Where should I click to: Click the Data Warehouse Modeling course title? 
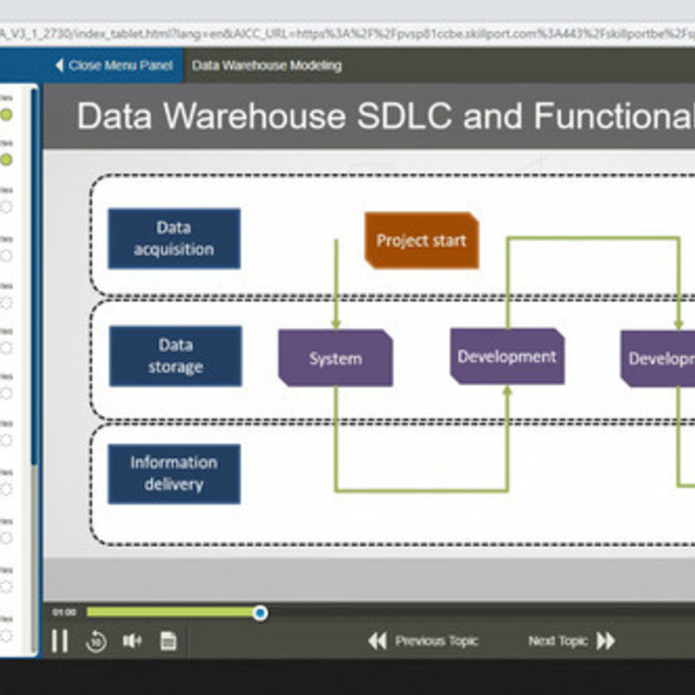pyautogui.click(x=267, y=66)
